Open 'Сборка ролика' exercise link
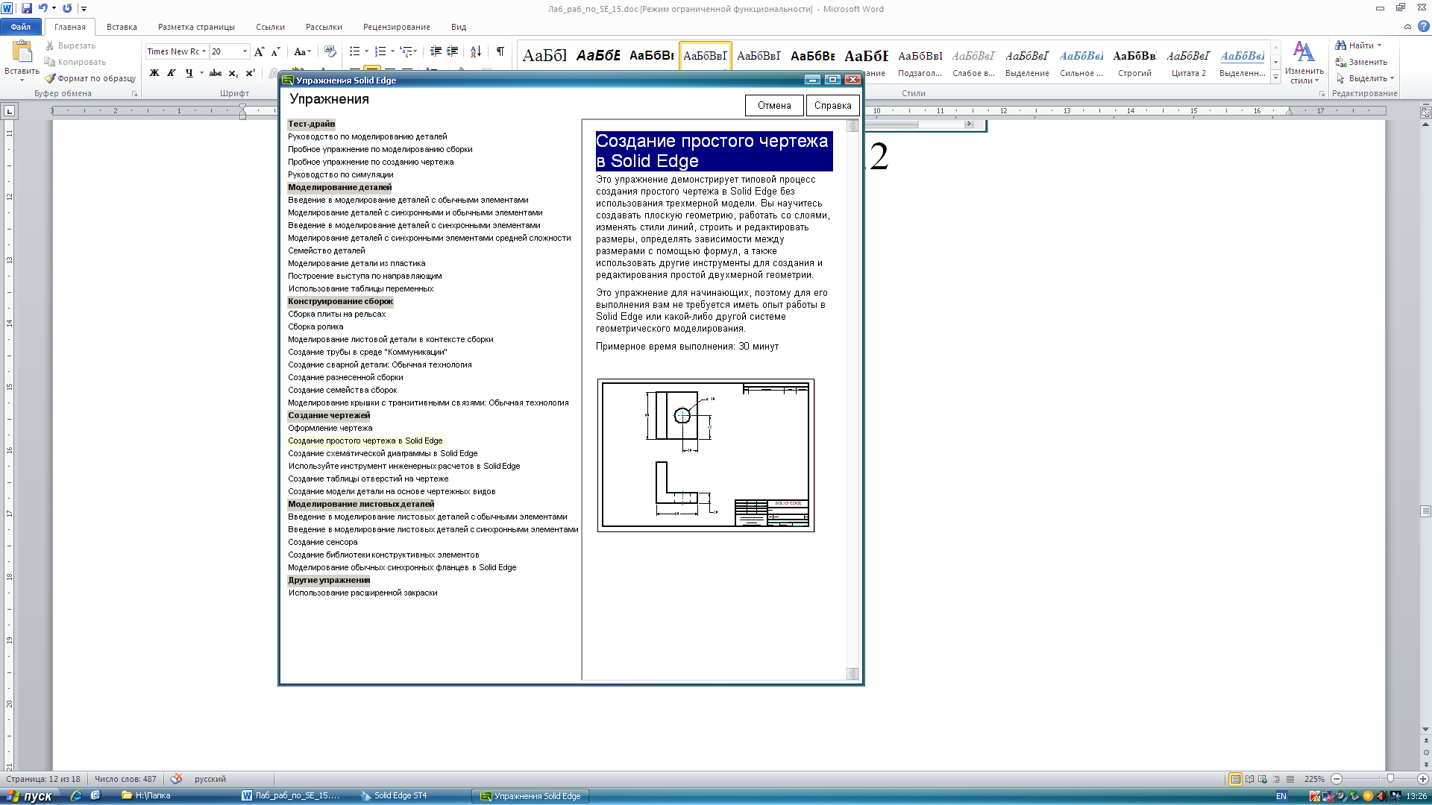This screenshot has height=805, width=1432. pos(315,326)
